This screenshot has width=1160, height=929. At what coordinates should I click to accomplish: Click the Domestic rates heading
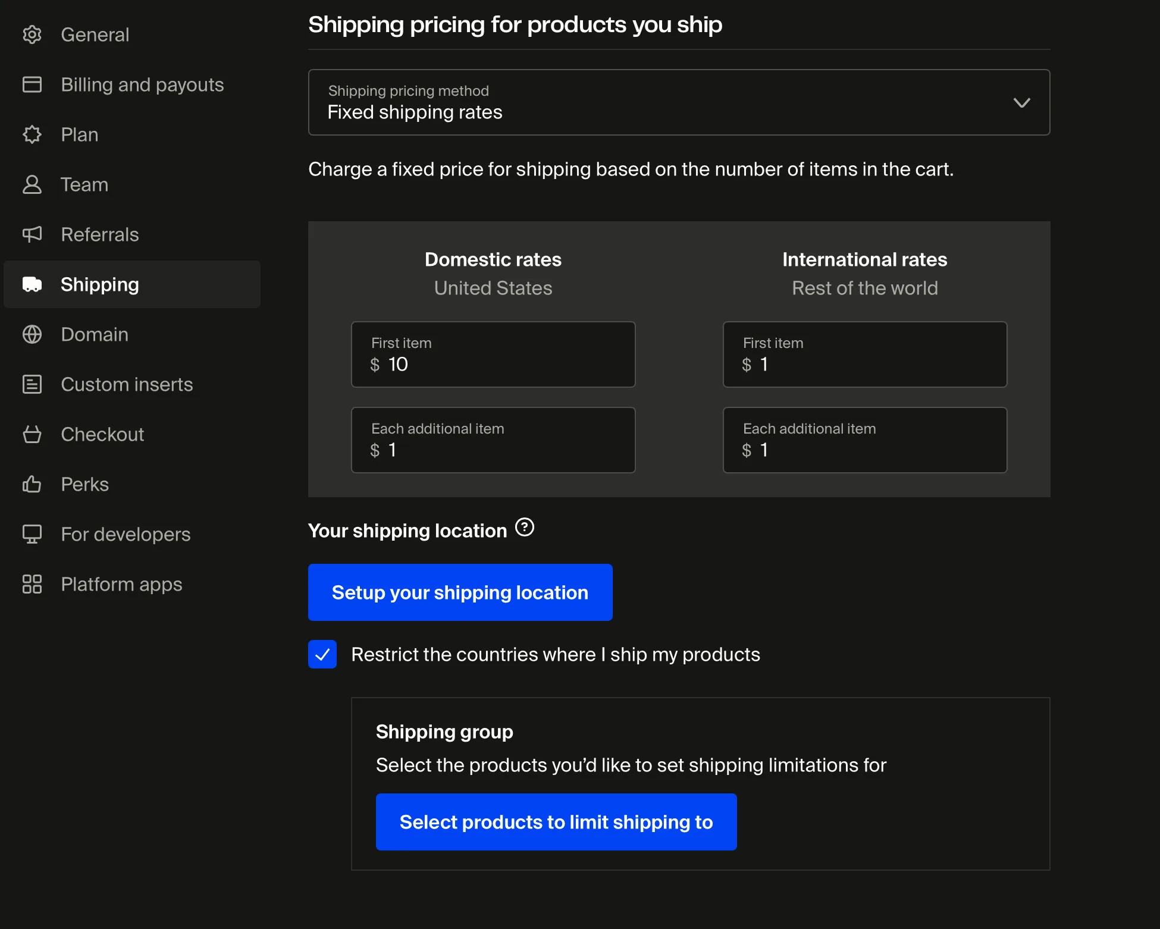point(493,259)
